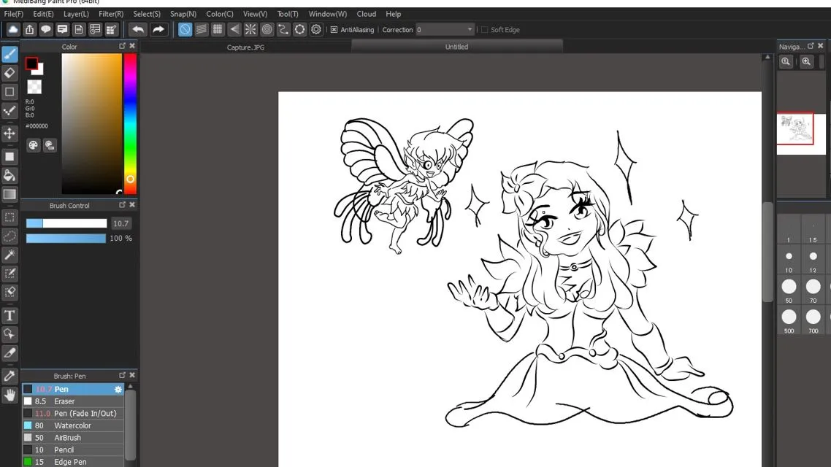Open the File menu

[14, 14]
